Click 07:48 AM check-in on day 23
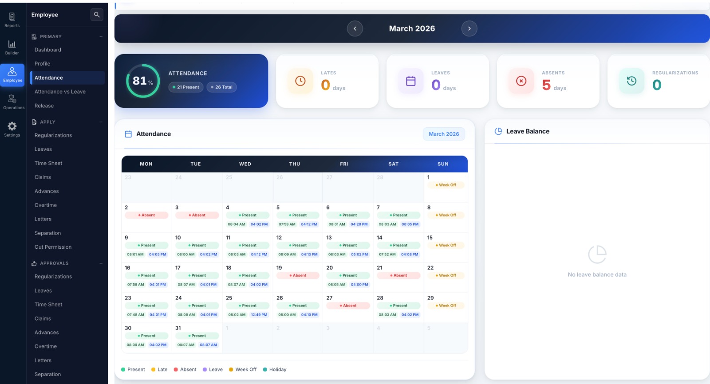 135,315
